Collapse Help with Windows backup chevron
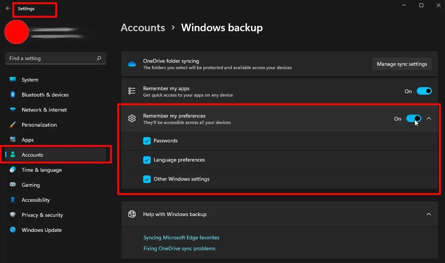Image resolution: width=445 pixels, height=263 pixels. coord(429,214)
